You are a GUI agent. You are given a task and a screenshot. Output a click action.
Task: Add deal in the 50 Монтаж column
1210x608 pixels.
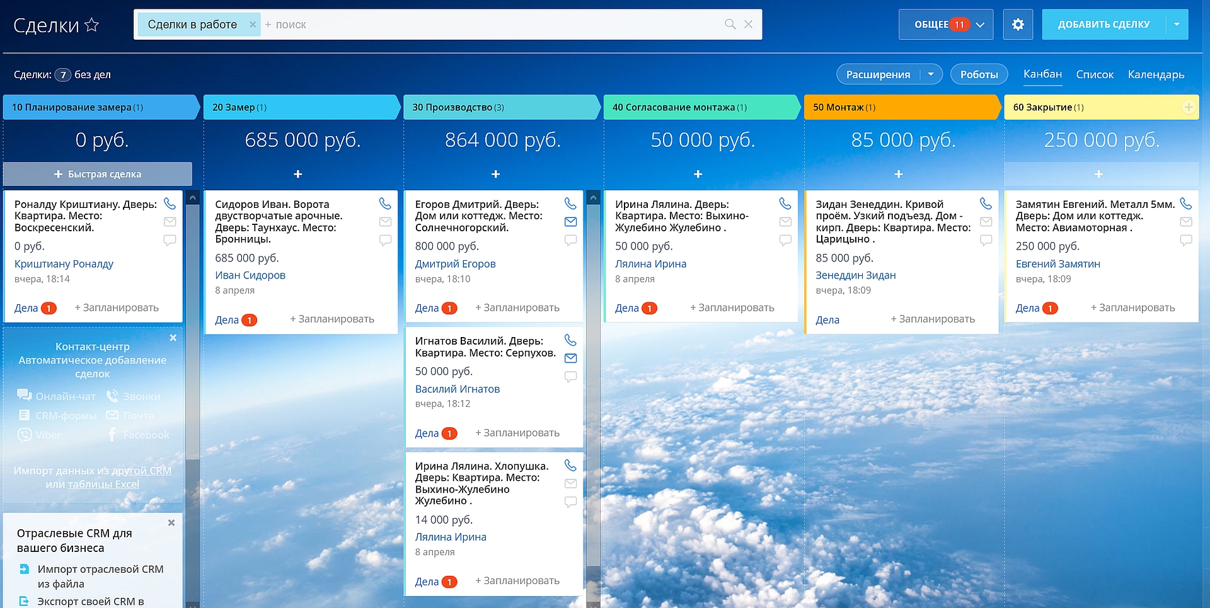pyautogui.click(x=899, y=174)
